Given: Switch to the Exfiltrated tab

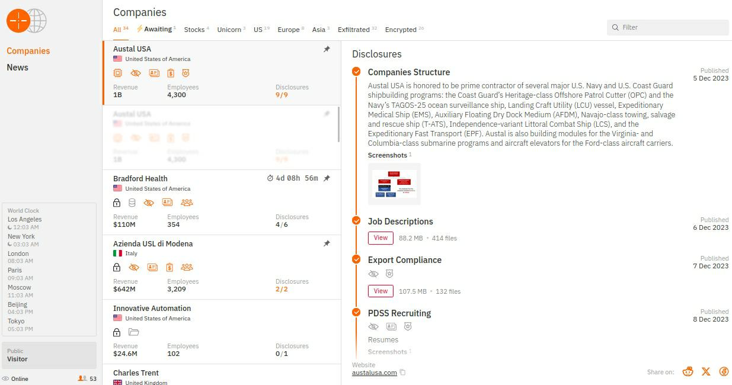Looking at the screenshot, I should coord(355,29).
